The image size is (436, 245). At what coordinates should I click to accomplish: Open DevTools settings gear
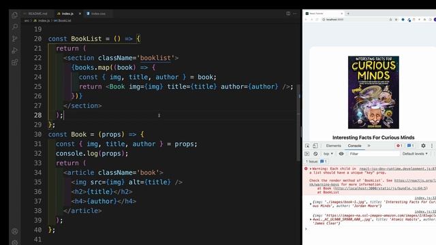(x=423, y=146)
